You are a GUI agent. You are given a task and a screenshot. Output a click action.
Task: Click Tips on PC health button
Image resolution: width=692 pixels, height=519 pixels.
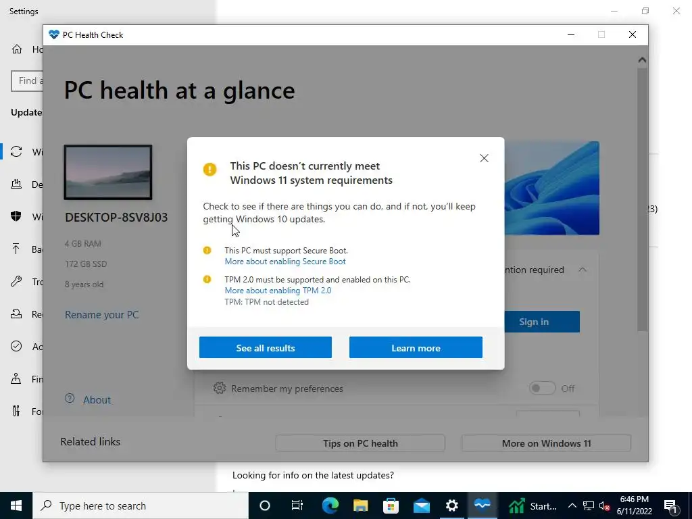point(360,443)
